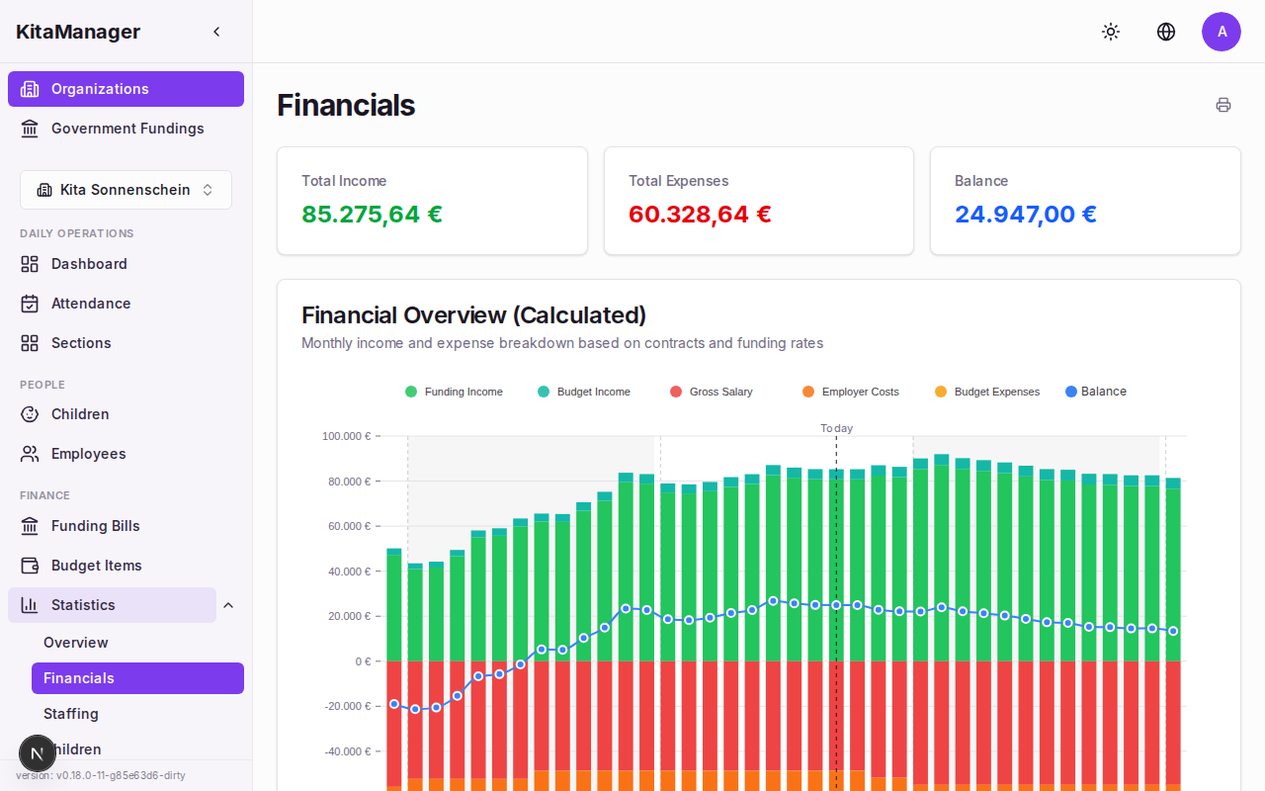This screenshot has height=791, width=1265.
Task: Click the Funding Bills icon
Action: tap(29, 526)
